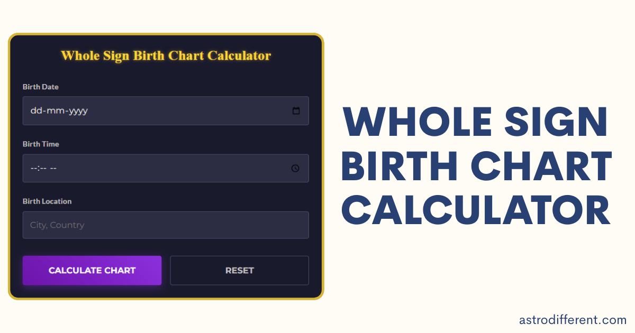The height and width of the screenshot is (333, 635).
Task: Click the Birth Time field label
Action: pos(41,144)
